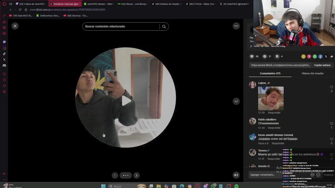Open WhatsApp from taskbar
The image size is (335, 188).
(x=213, y=186)
